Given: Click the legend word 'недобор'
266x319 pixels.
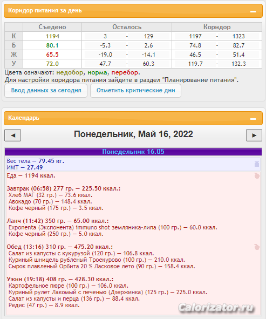Looking at the screenshot, I should tap(70, 73).
